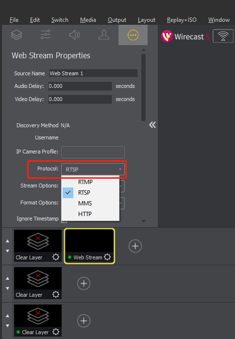Open Web Stream shot gear settings
This screenshot has height=339, width=235.
(x=107, y=257)
